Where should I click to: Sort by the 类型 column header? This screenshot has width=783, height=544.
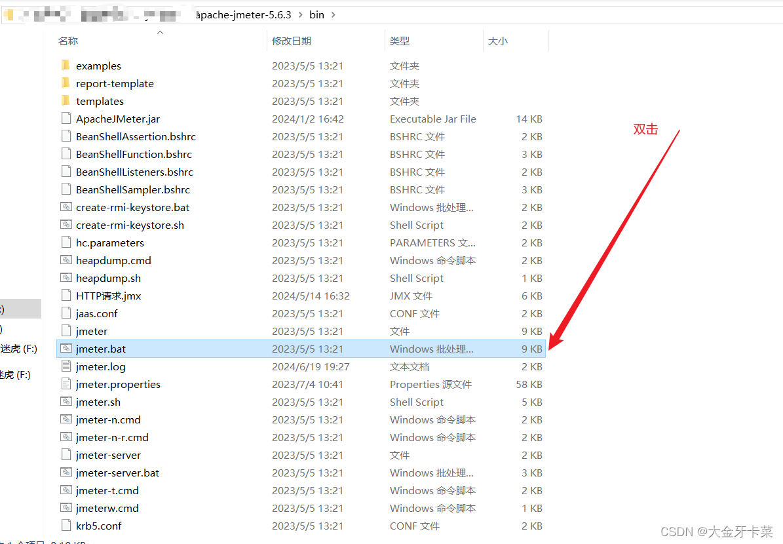pos(400,41)
